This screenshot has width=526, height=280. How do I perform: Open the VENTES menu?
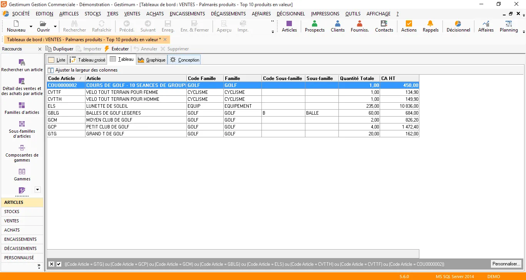point(132,13)
